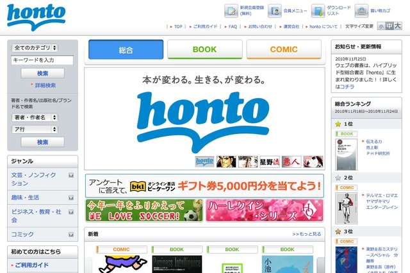Viewport: 410px width, 273px height.
Task: Open the FAQ link
Action: pos(233,26)
